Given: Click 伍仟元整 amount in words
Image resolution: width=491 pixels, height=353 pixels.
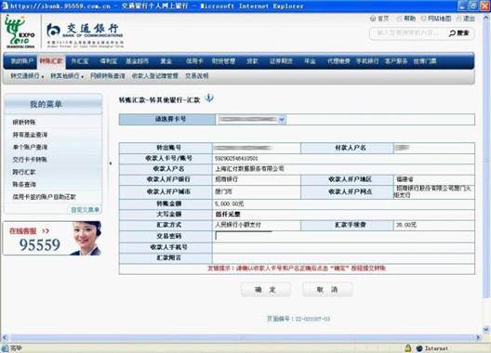Looking at the screenshot, I should click(x=228, y=215).
